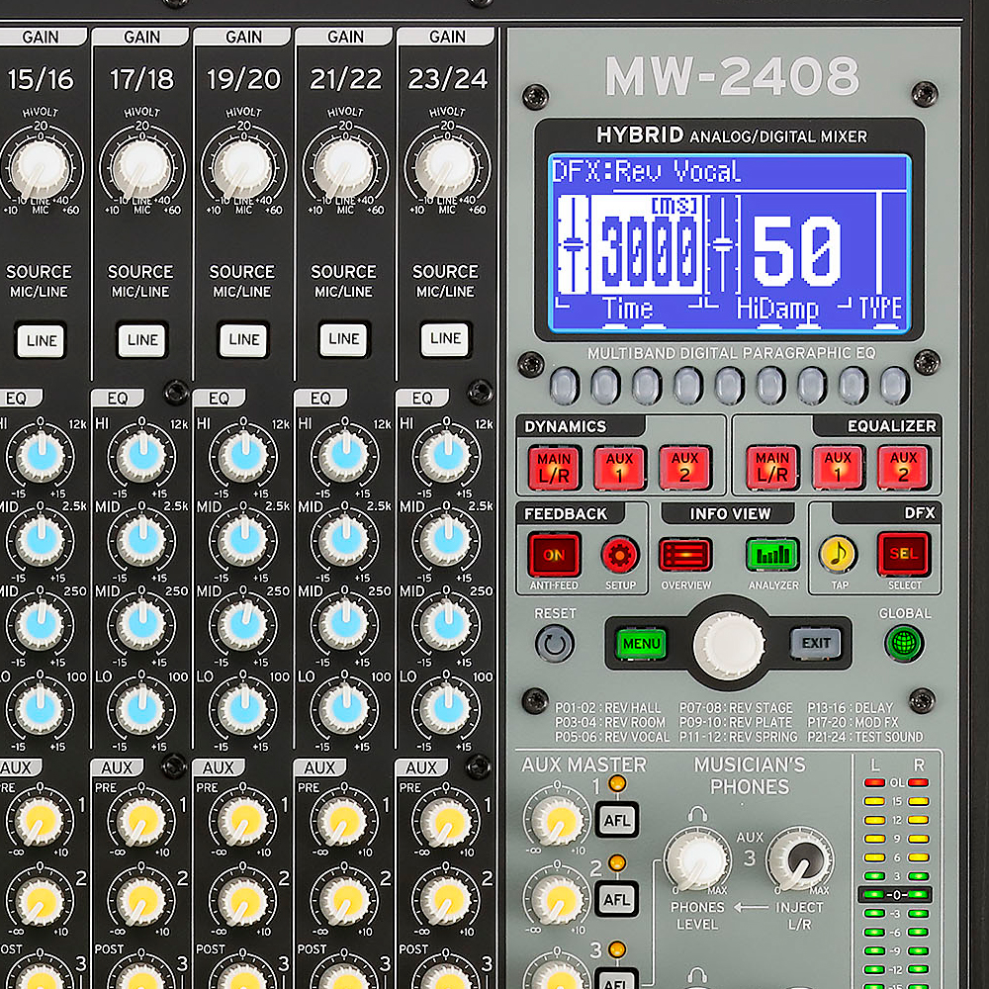Image resolution: width=989 pixels, height=989 pixels.
Task: Select Dynamics AUX 2 button
Action: point(685,468)
